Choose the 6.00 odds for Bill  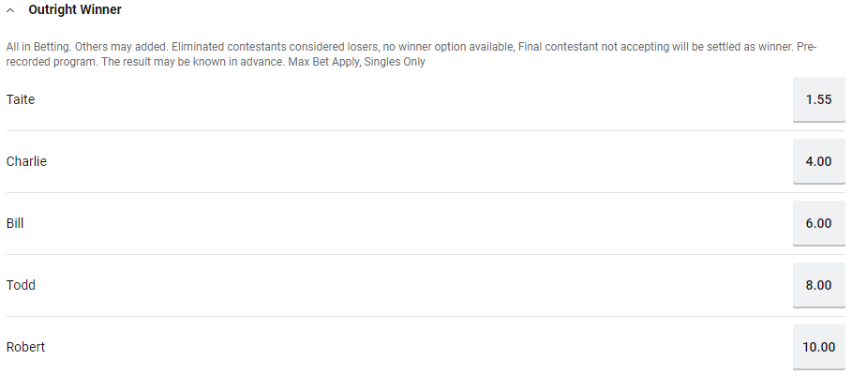[819, 223]
